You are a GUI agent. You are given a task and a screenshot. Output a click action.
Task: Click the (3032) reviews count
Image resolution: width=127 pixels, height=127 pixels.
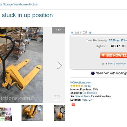[x=87, y=86]
